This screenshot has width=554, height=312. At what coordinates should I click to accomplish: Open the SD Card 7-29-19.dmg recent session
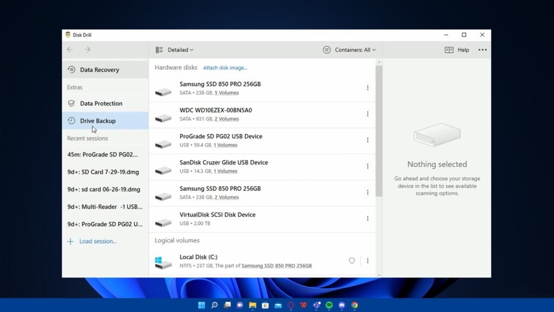coord(105,172)
